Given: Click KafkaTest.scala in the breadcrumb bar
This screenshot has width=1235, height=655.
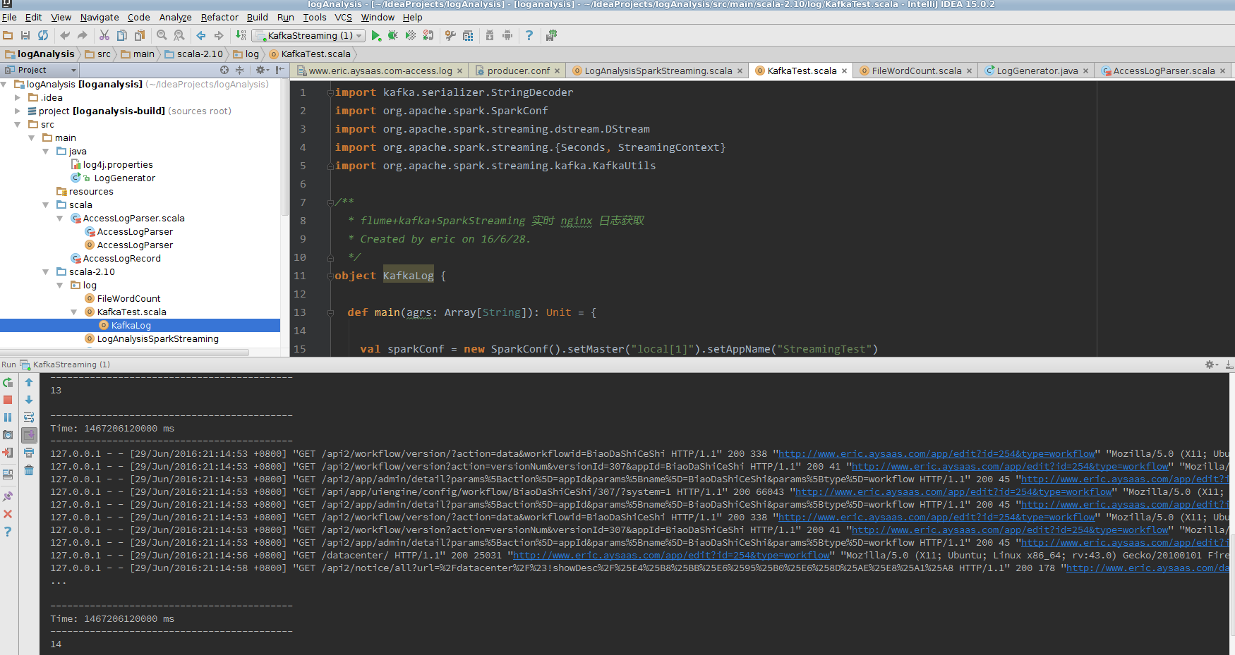Looking at the screenshot, I should click(315, 54).
